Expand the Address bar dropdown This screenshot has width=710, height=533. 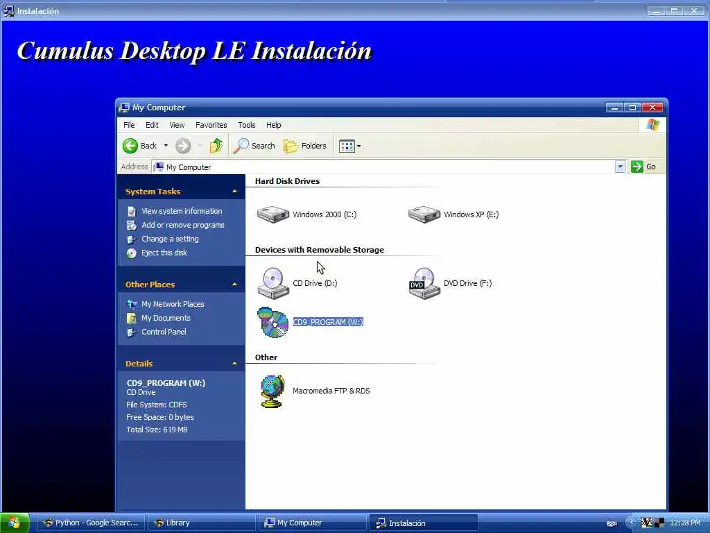tap(620, 167)
